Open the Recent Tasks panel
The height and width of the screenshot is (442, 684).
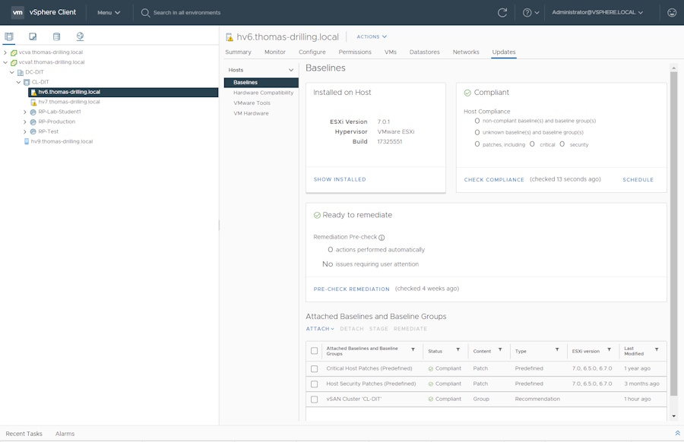pyautogui.click(x=24, y=434)
